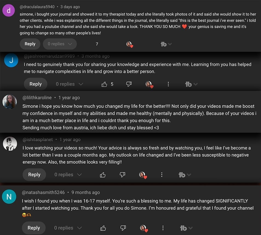
Task: Click thumbs down on @ishitasplanet comment
Action: pyautogui.click(x=122, y=175)
